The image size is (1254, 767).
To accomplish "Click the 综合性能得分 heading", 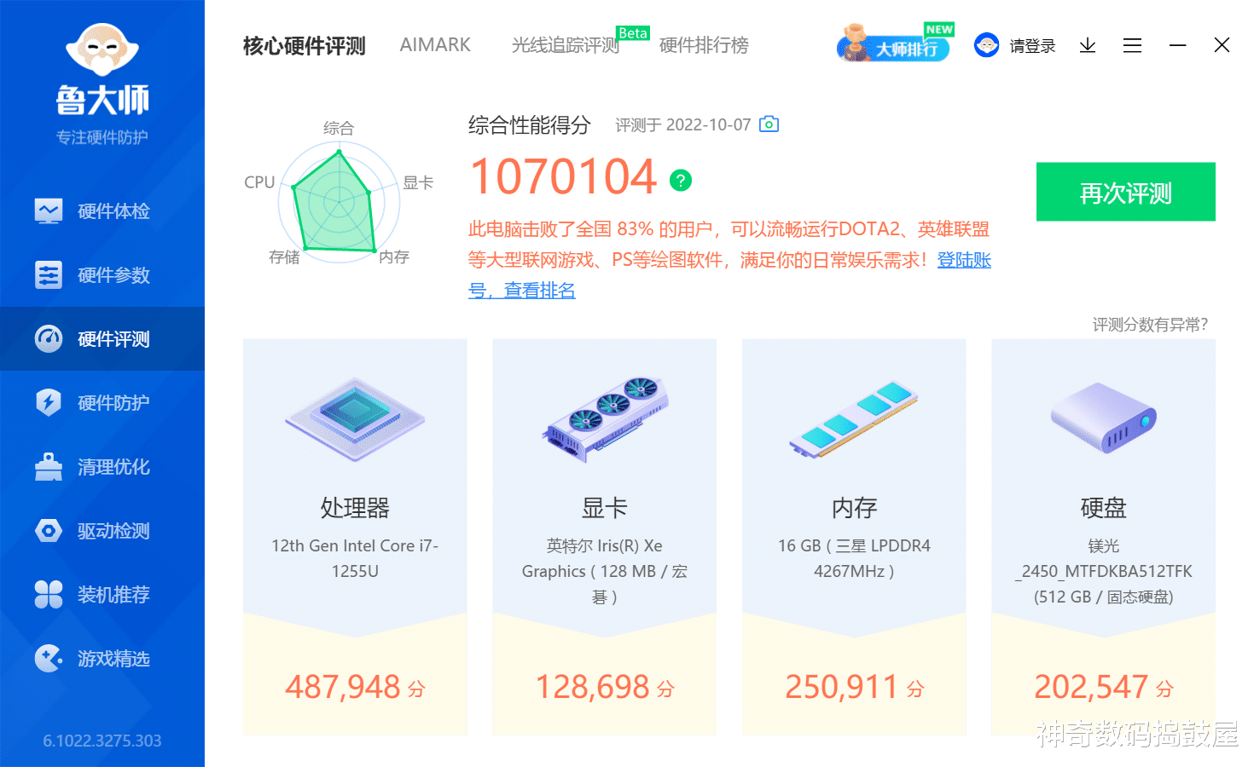I will [529, 125].
